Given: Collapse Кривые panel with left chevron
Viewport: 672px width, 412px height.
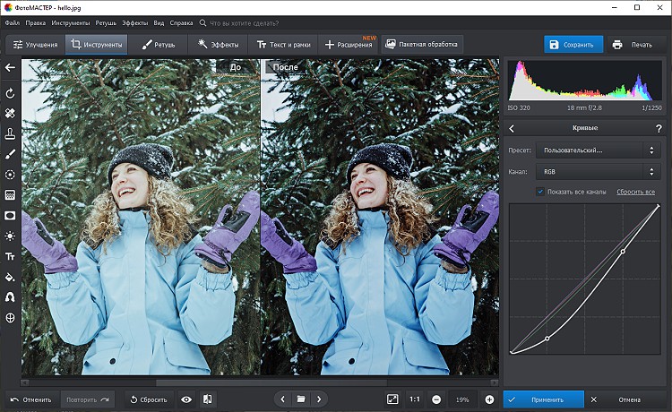Looking at the screenshot, I should 512,128.
